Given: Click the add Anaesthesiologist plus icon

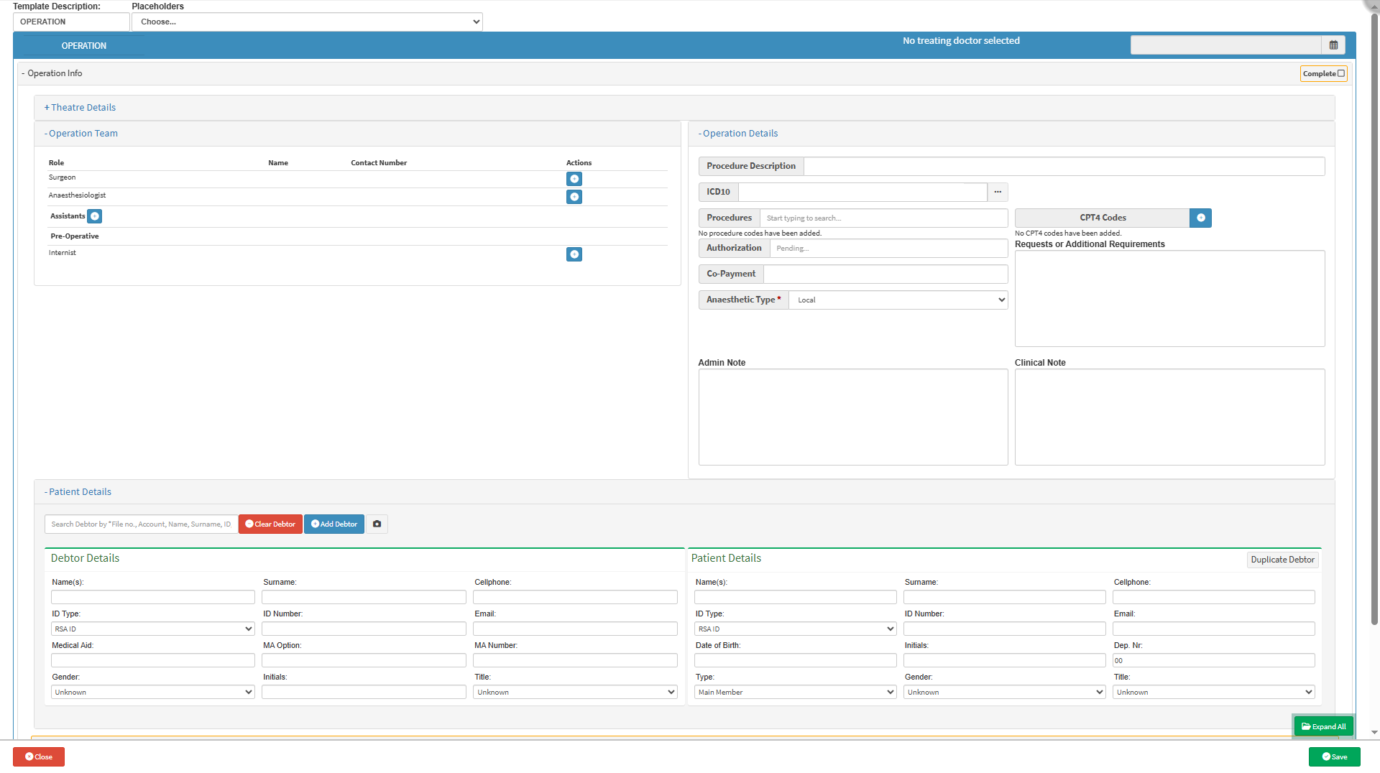Looking at the screenshot, I should click(x=574, y=197).
